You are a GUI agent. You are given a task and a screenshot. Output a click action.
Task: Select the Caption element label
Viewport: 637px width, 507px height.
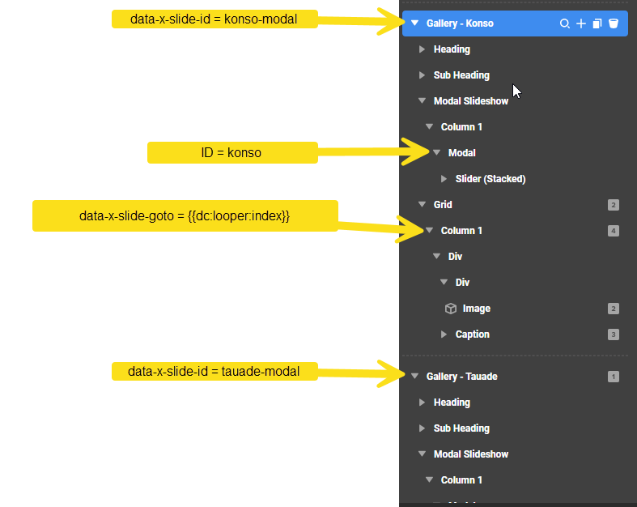point(472,334)
